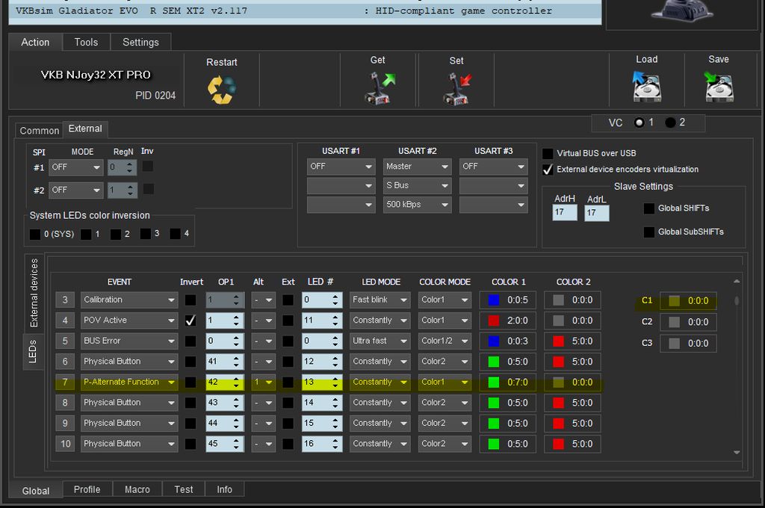Screen dimensions: 765x508
Task: Select the LEDs vertical tab
Action: click(x=33, y=351)
